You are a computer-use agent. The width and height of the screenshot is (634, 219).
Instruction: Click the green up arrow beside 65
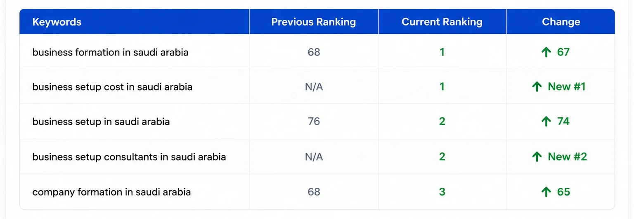546,192
